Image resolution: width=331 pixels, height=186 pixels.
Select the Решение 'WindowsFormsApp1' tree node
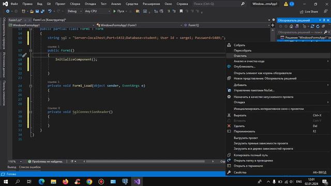pos(305,38)
